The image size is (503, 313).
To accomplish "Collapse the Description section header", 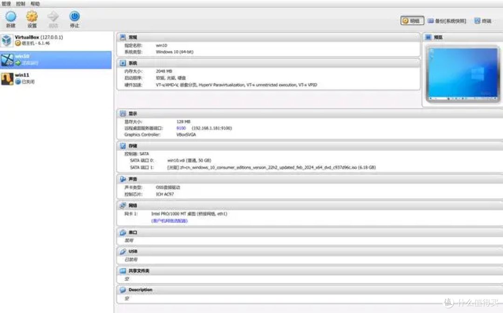I will click(140, 290).
